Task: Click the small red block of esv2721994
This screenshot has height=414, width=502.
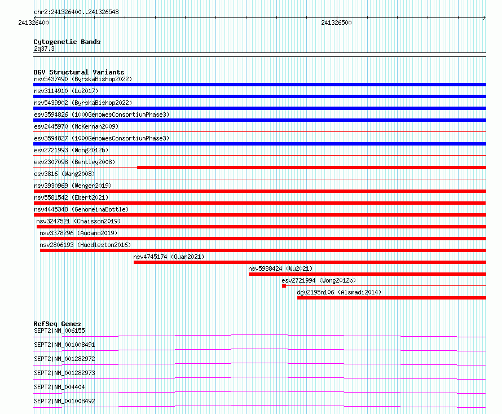Action: tap(284, 286)
